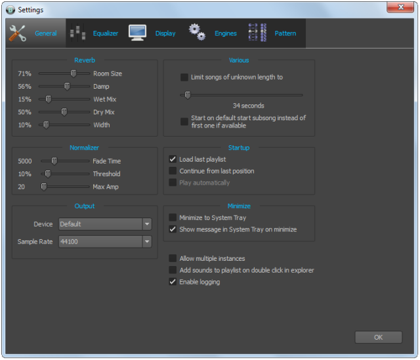Click the Display monitor icon
420x360 pixels.
click(137, 34)
